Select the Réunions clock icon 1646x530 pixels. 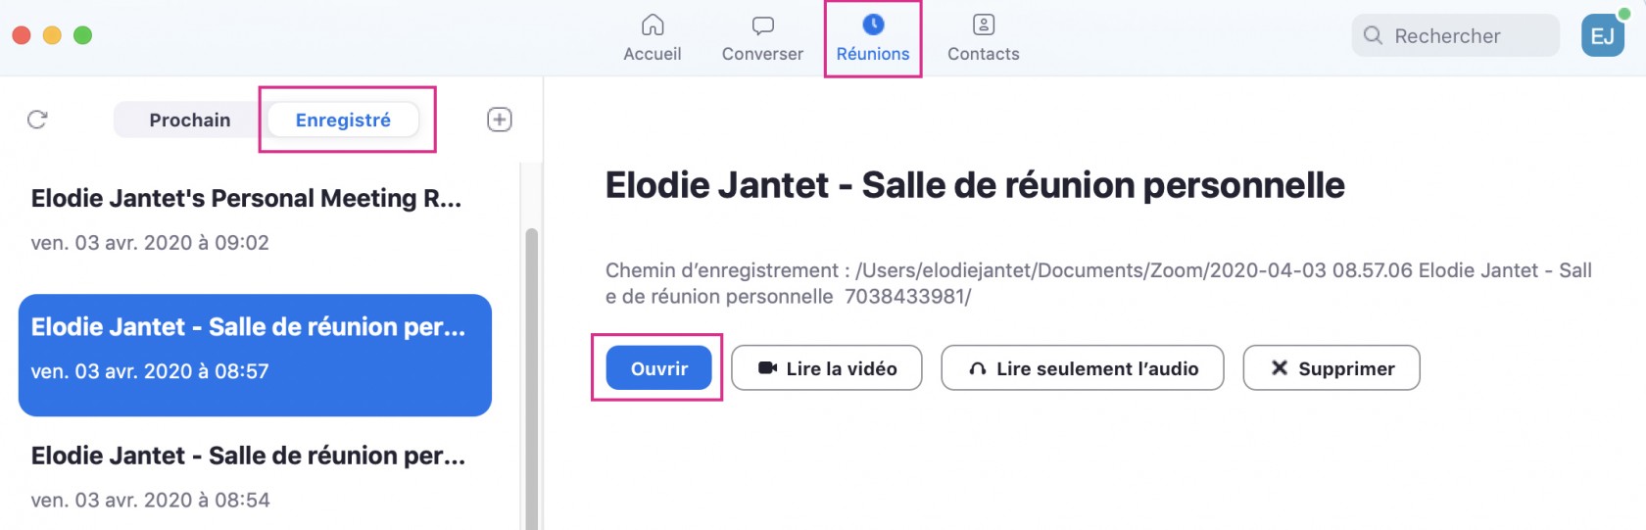pyautogui.click(x=873, y=25)
